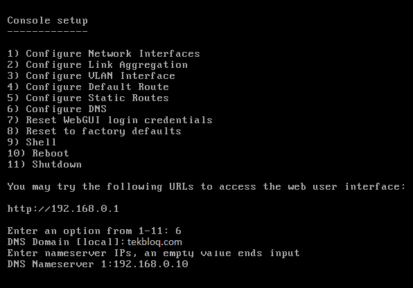413x288 pixels.
Task: Click the Reset WebGUI login credentials entry
Action: tap(110, 120)
